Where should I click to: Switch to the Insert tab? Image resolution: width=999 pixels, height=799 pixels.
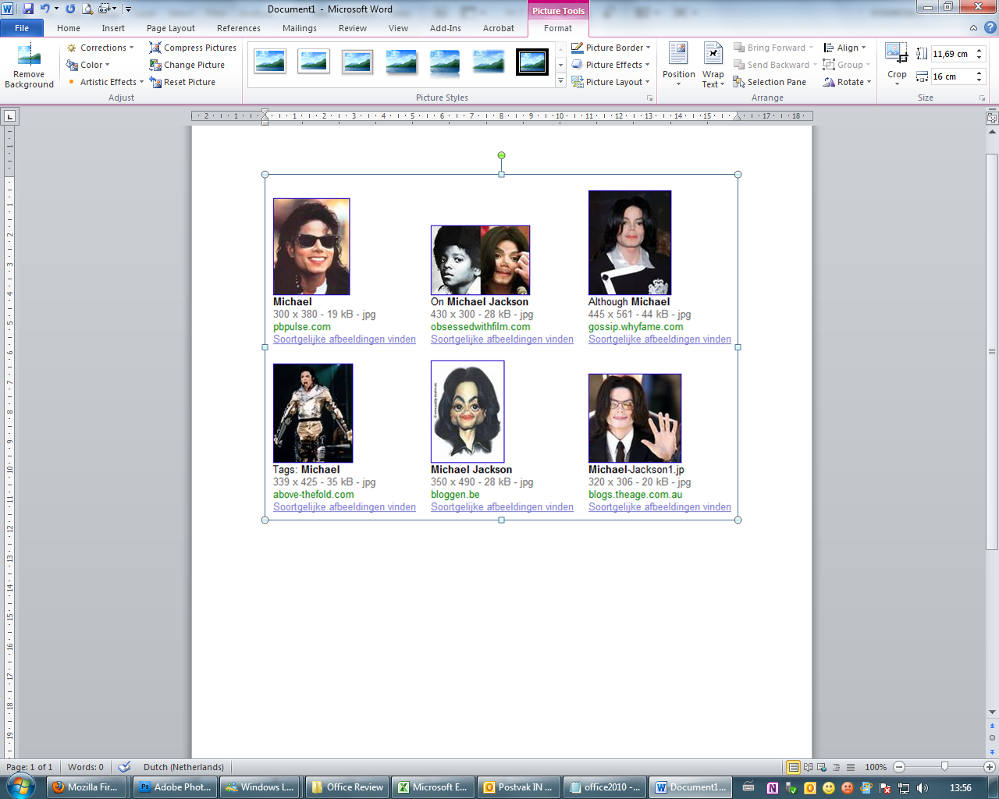(113, 28)
